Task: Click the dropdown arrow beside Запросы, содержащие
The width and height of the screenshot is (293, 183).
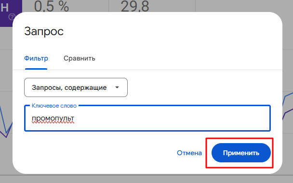Action: coord(117,87)
